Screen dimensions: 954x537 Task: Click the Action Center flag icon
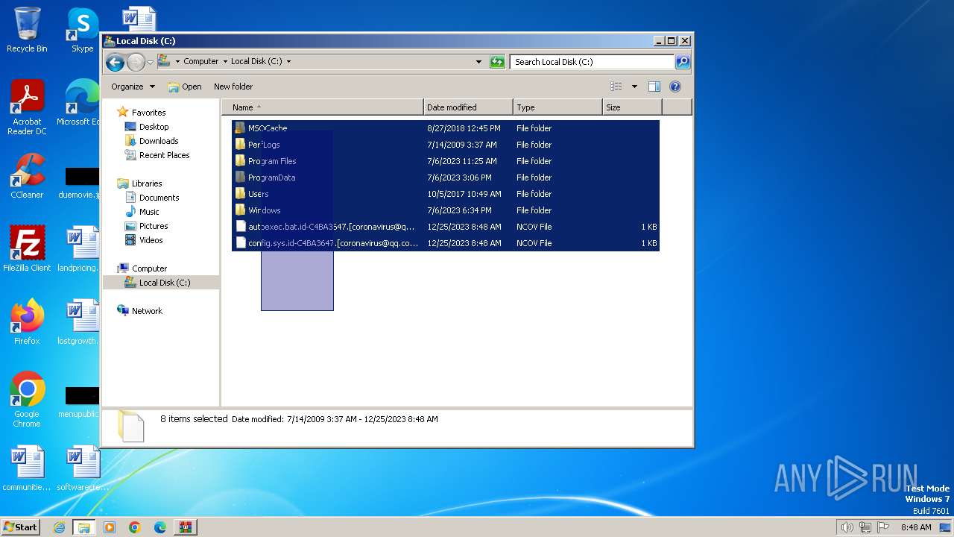pyautogui.click(x=883, y=527)
